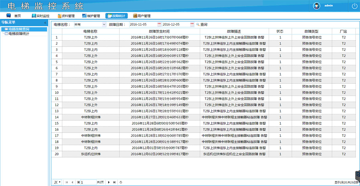Open the page size dropdown in pager
The image size is (360, 186).
click(57, 182)
